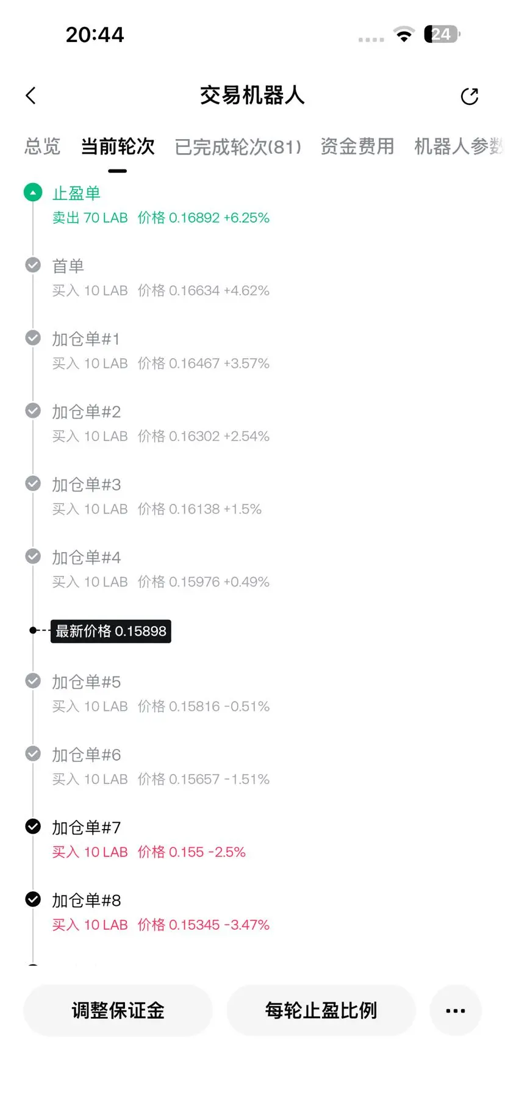Open the three-dots more options button

(456, 1011)
